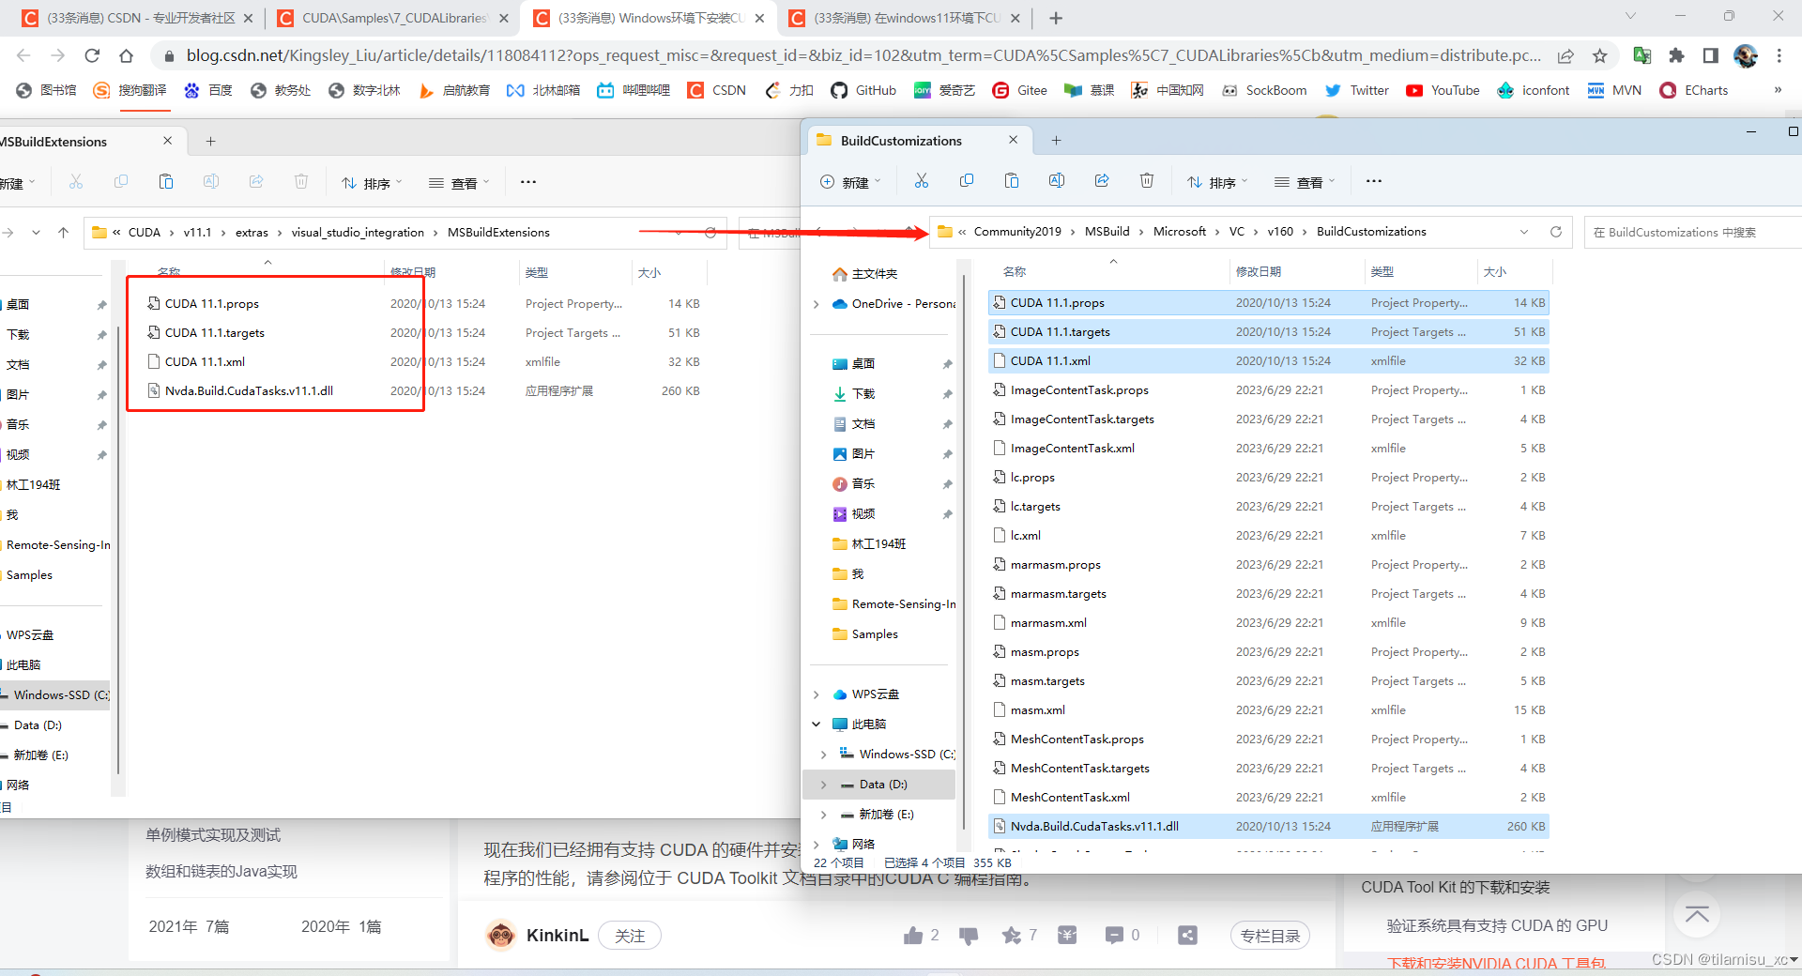Click the v11.1 breadcrumb in MSBuildExtensions address bar

[x=197, y=233]
